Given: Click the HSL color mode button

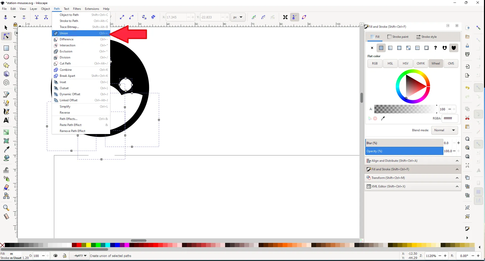Looking at the screenshot, I should coord(390,63).
